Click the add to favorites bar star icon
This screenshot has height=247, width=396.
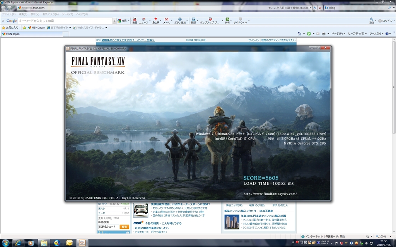coord(24,27)
